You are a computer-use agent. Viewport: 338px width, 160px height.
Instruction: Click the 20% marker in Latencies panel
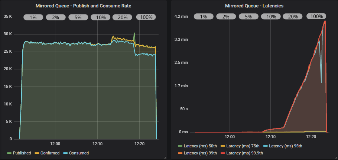[293, 16]
